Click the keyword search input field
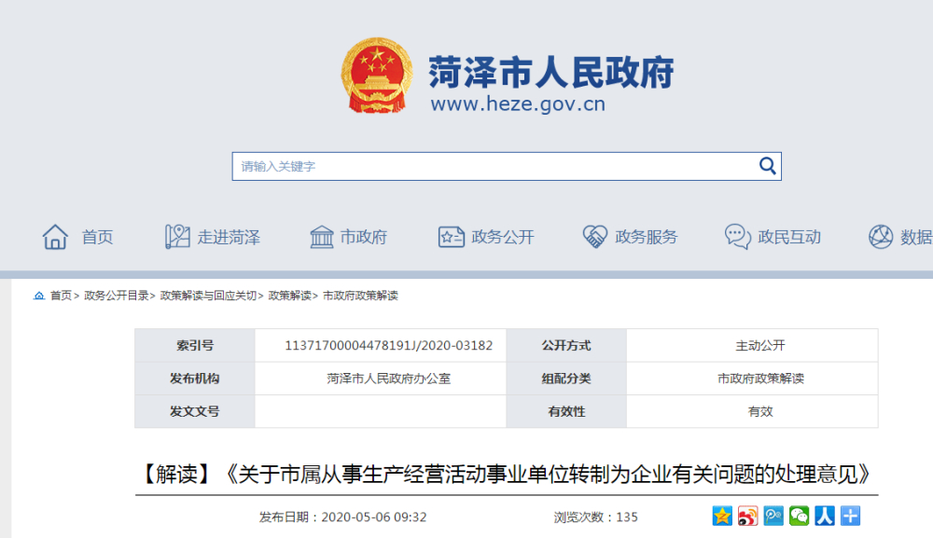 pyautogui.click(x=493, y=166)
